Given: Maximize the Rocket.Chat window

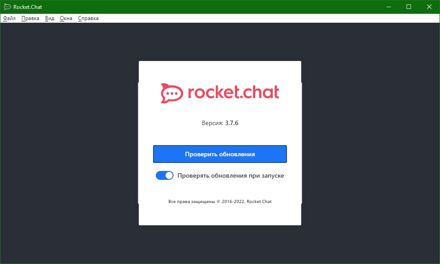Looking at the screenshot, I should (409, 7).
